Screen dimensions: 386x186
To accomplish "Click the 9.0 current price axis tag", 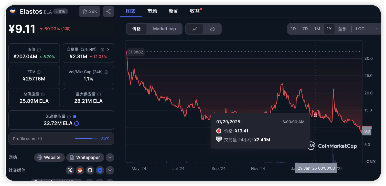I will pyautogui.click(x=367, y=131).
